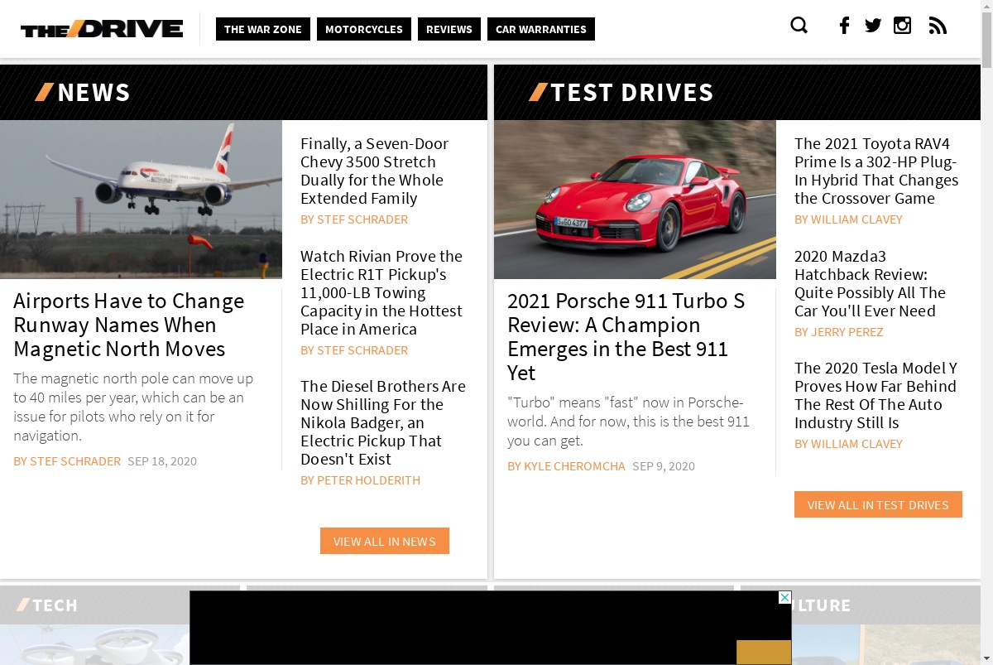The width and height of the screenshot is (993, 665).
Task: Close the bottom banner advertisement
Action: (x=785, y=597)
